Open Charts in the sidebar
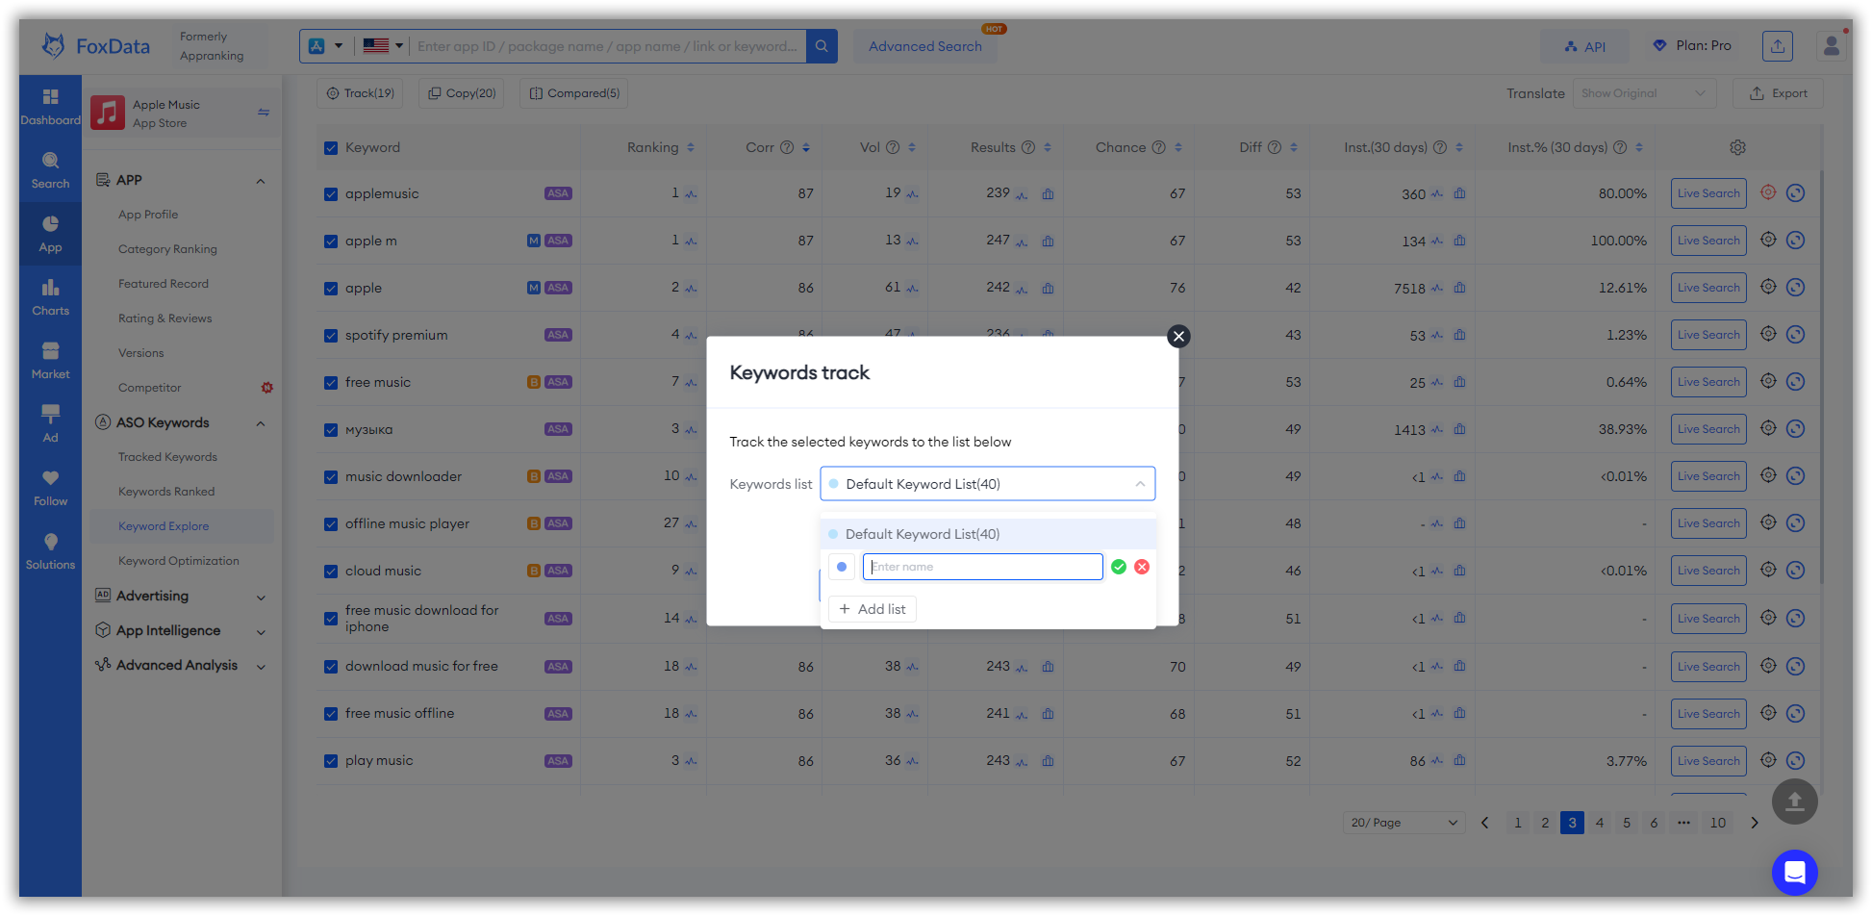Image resolution: width=1872 pixels, height=916 pixels. click(x=50, y=297)
